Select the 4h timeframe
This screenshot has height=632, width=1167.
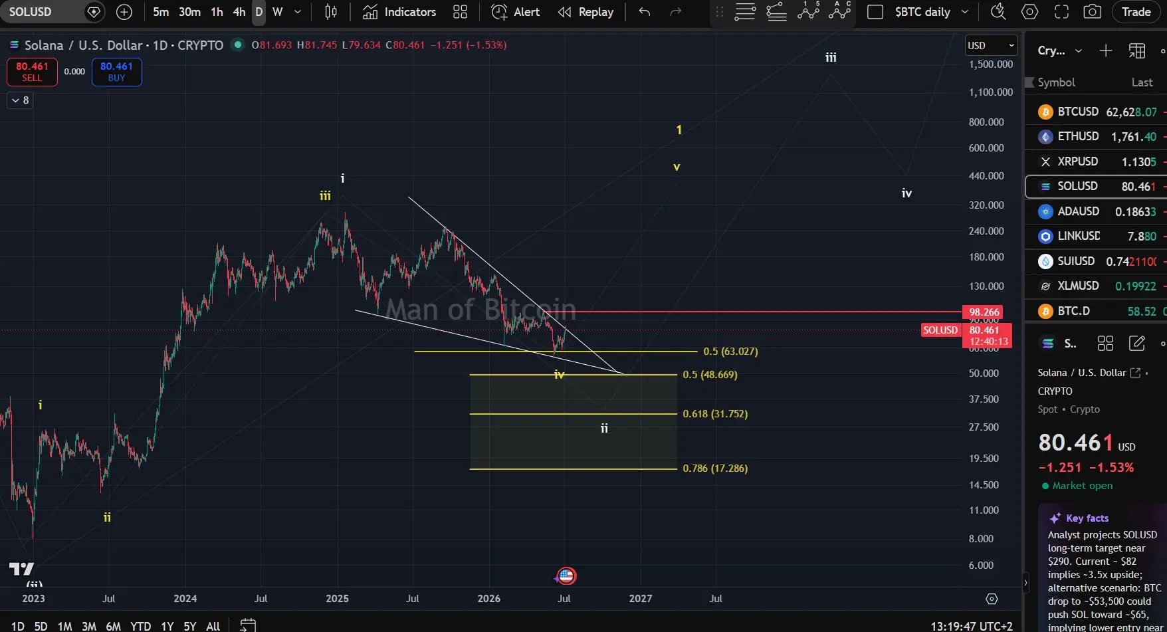point(239,12)
